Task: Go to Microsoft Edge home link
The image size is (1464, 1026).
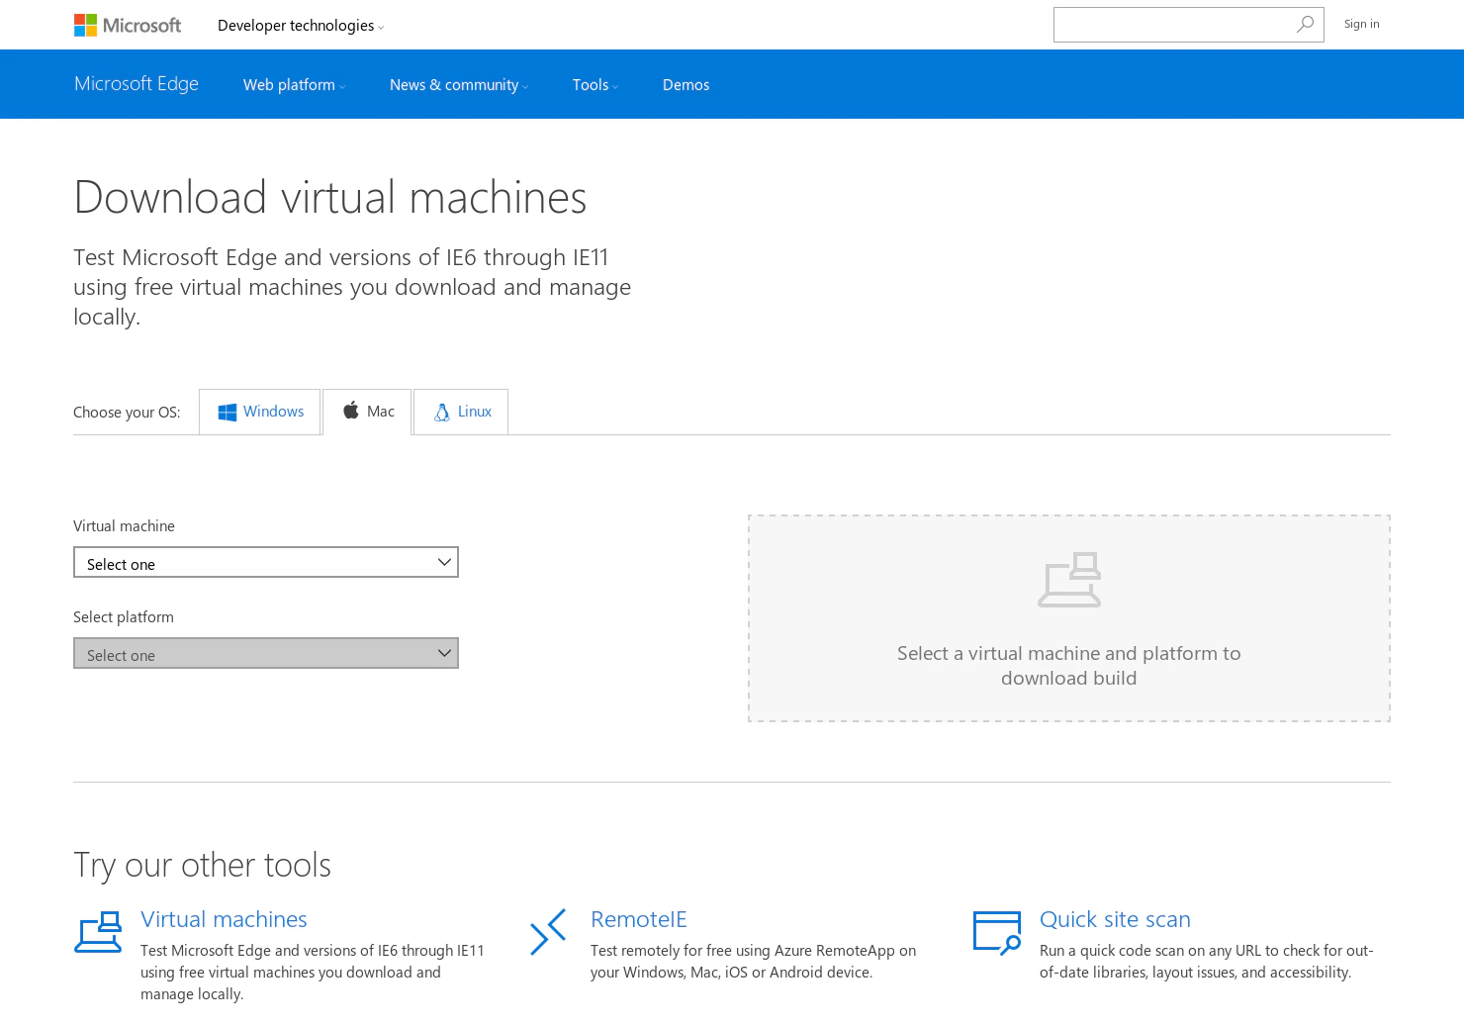Action: pyautogui.click(x=137, y=84)
